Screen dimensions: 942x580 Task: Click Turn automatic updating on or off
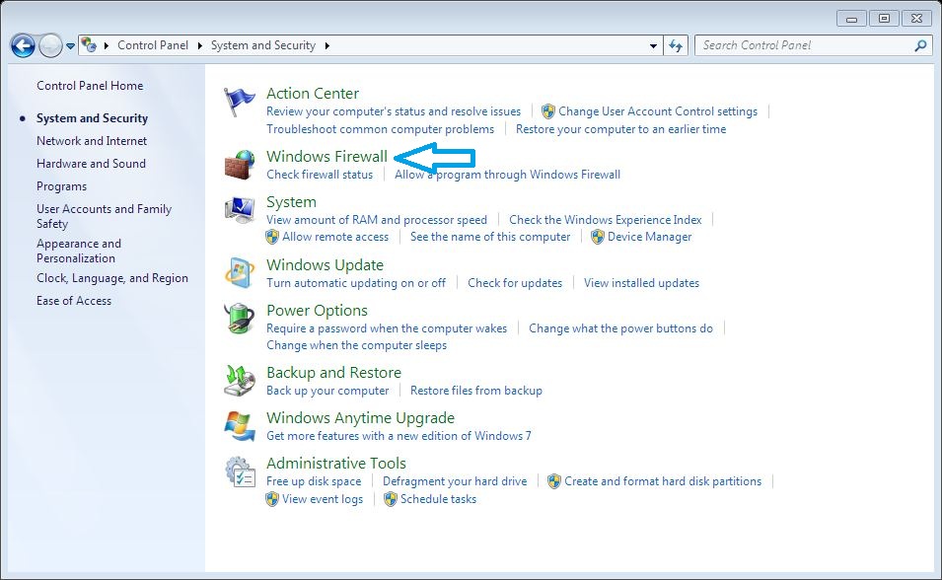356,282
